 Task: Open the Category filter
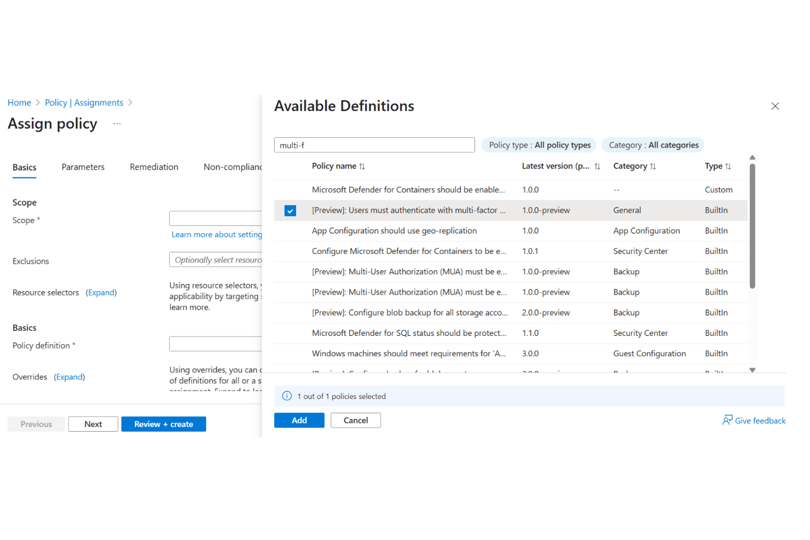tap(653, 145)
